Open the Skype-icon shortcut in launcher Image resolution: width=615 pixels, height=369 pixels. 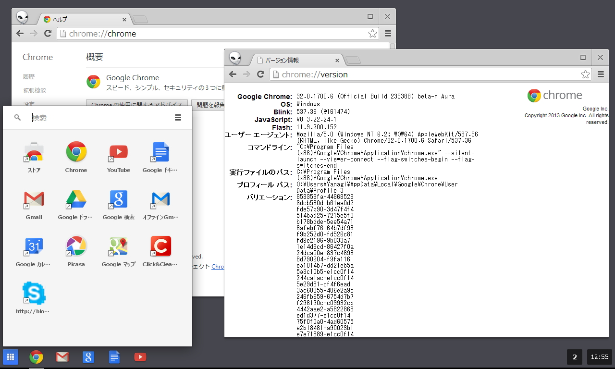(34, 298)
